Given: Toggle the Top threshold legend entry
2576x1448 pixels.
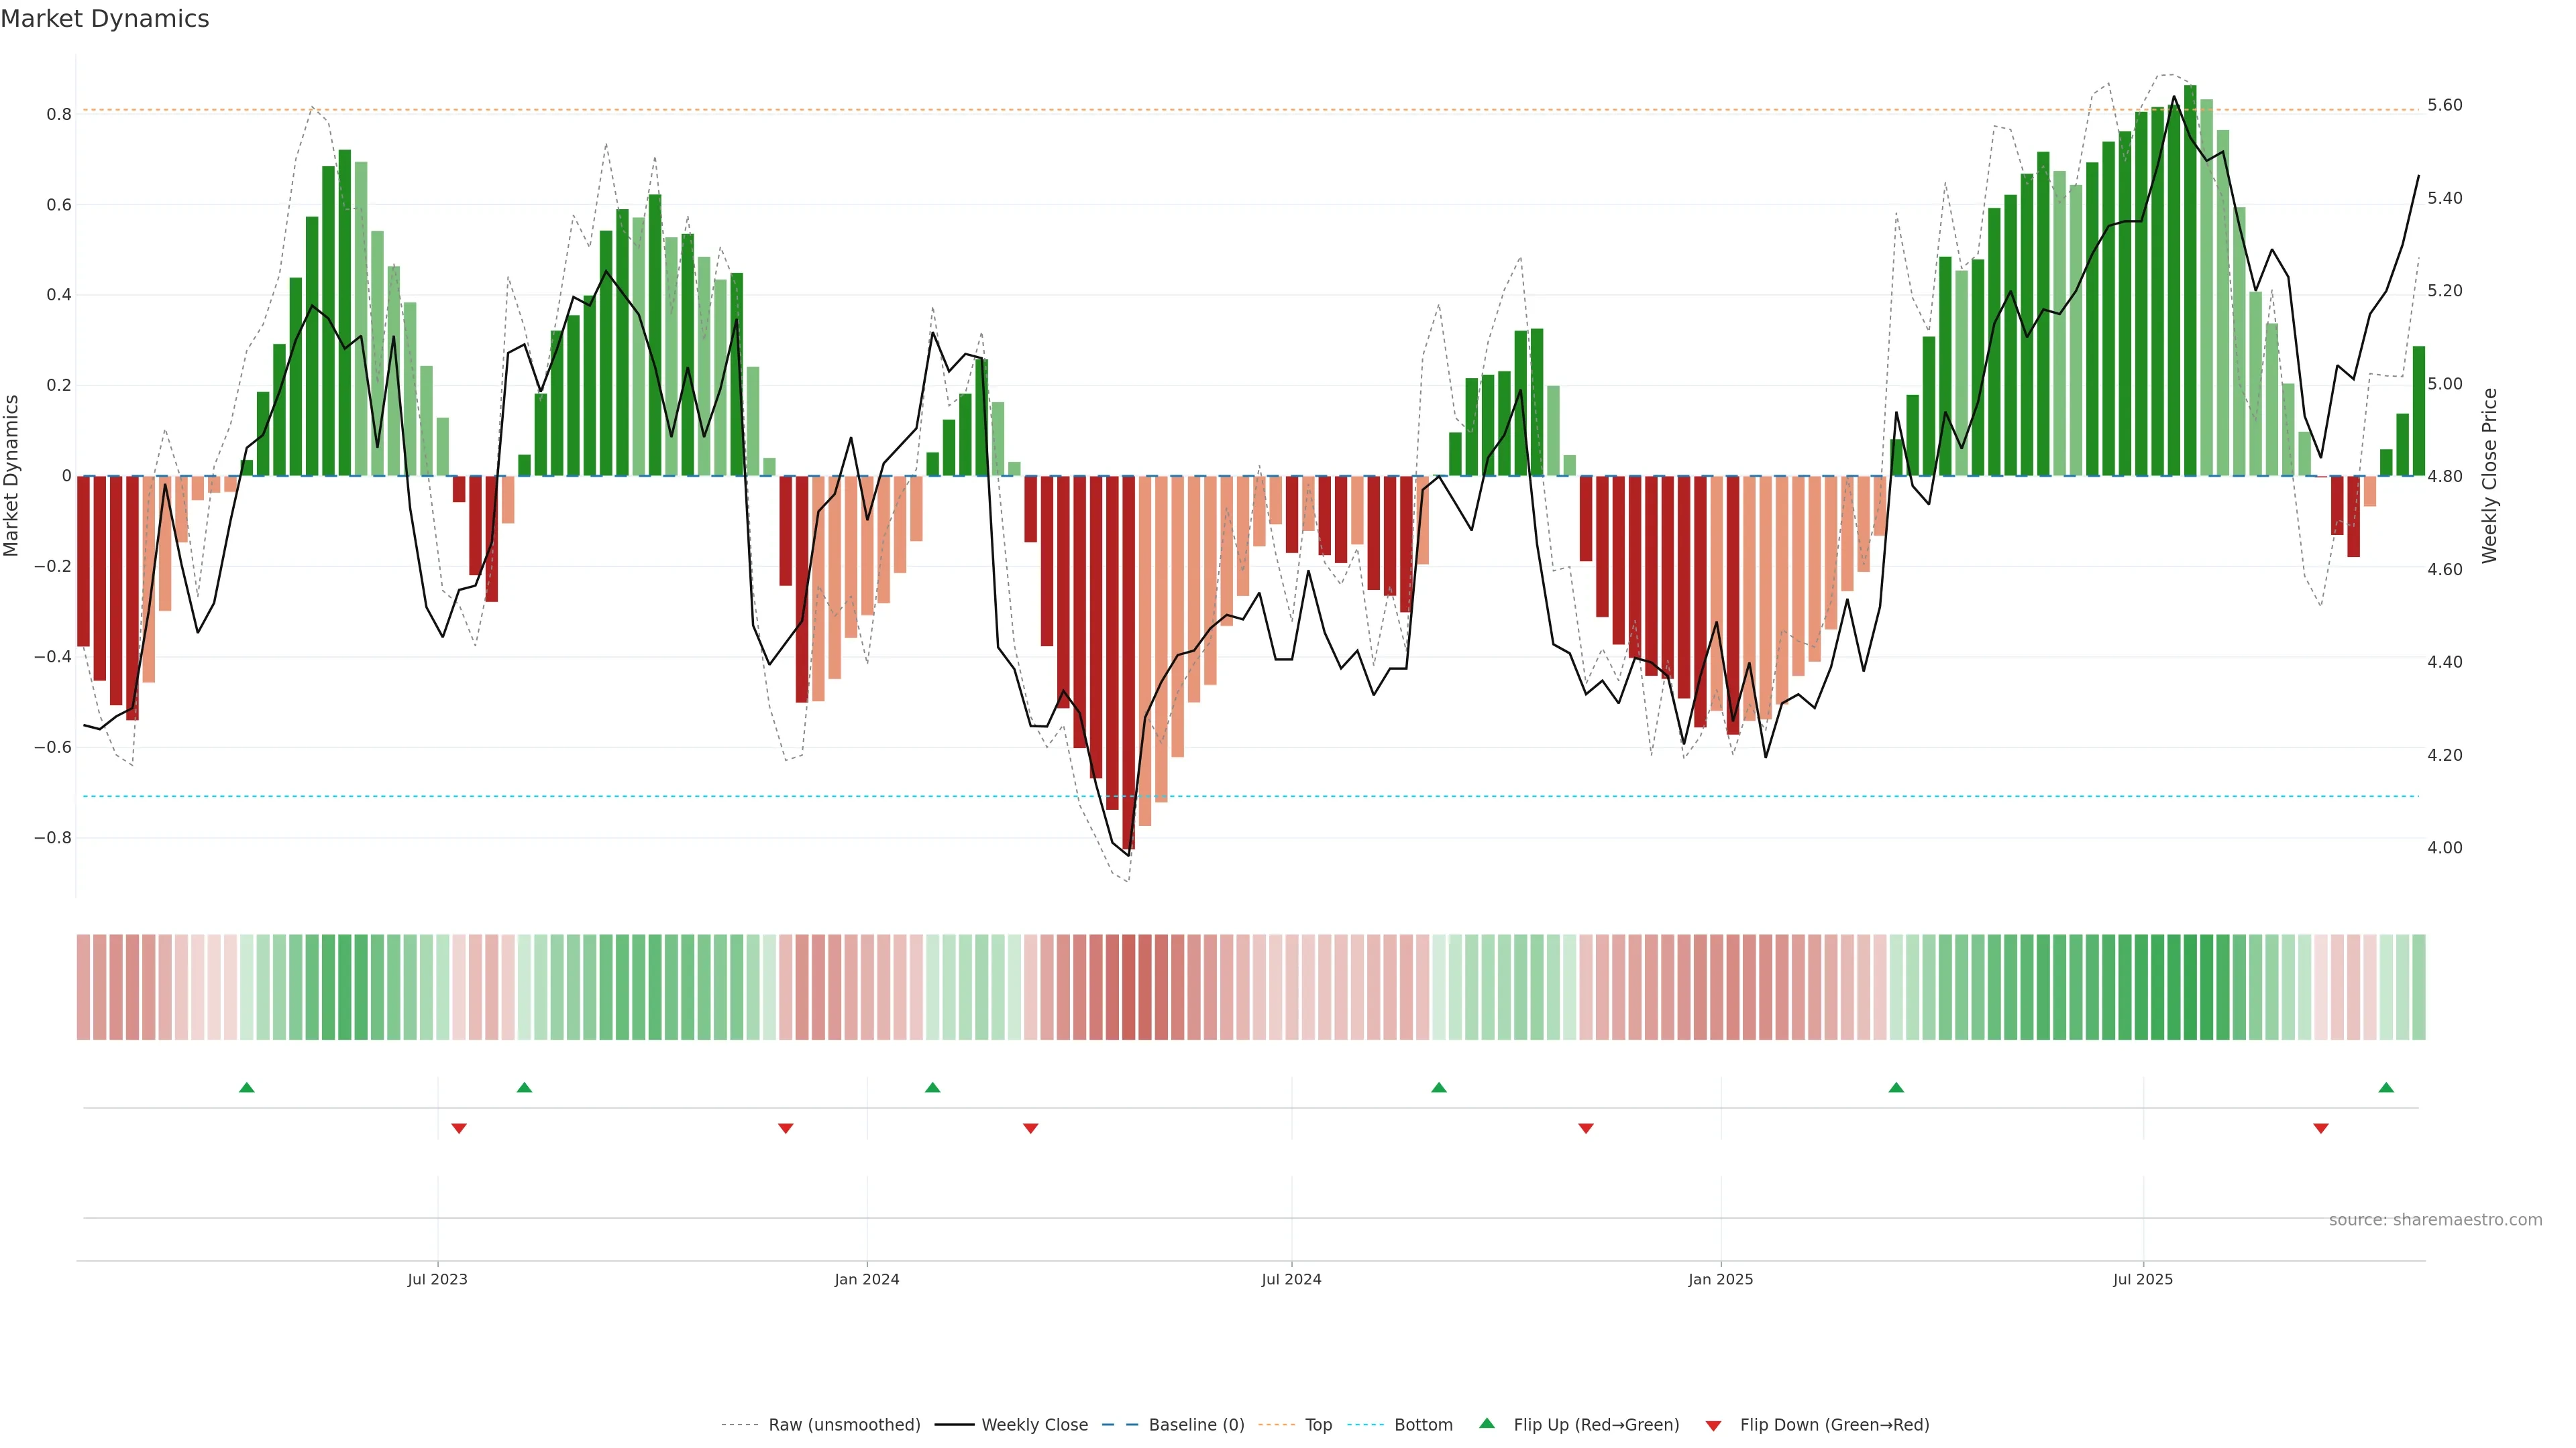Looking at the screenshot, I should coord(1318,1425).
